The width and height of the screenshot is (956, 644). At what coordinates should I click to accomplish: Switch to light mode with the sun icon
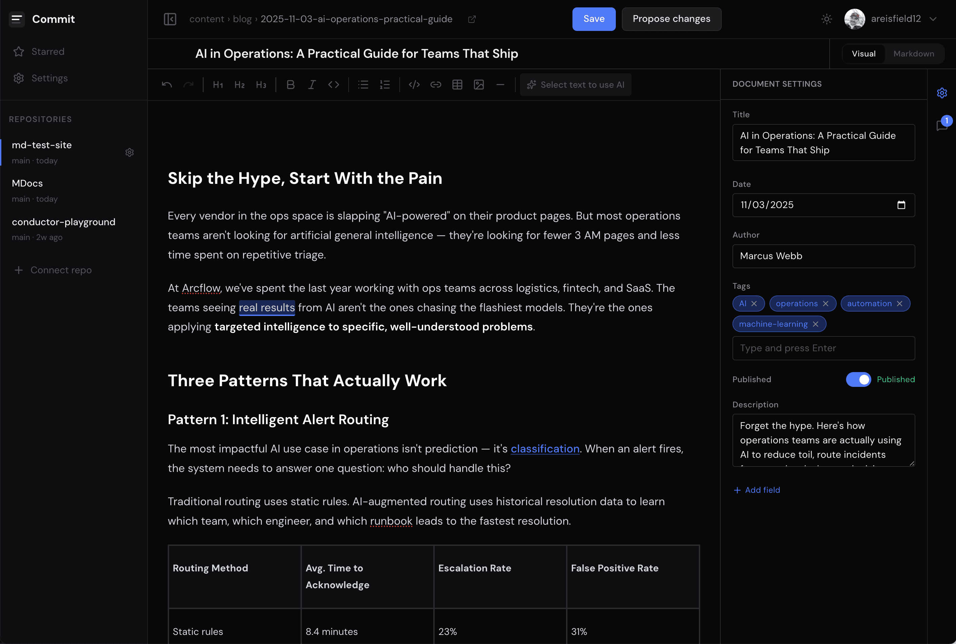[x=826, y=19]
